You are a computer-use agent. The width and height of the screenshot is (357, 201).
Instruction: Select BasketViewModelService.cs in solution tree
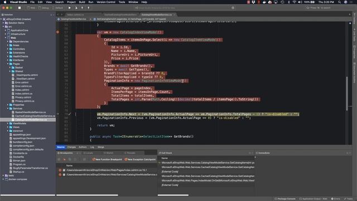(31, 112)
